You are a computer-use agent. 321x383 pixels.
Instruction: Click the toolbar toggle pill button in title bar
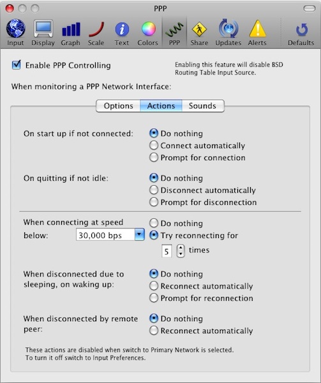tap(310, 8)
